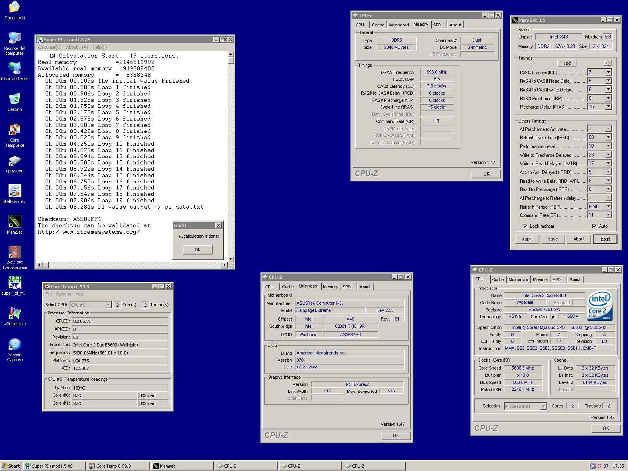Click the Super PI title bar icon

[40, 39]
